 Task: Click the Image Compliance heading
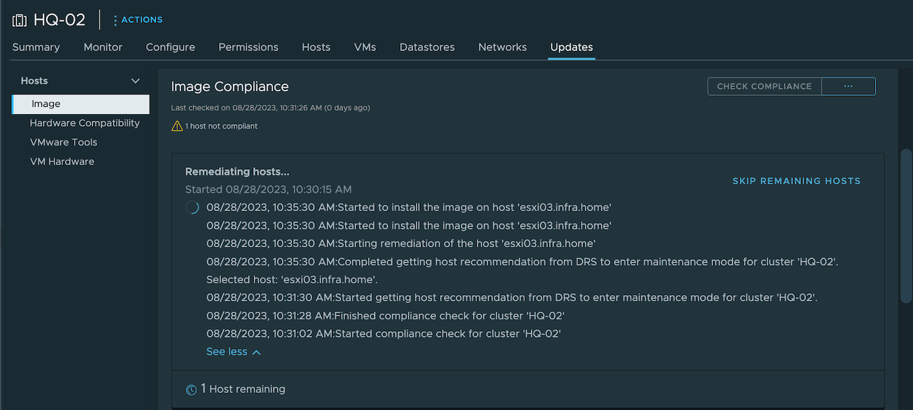[230, 87]
